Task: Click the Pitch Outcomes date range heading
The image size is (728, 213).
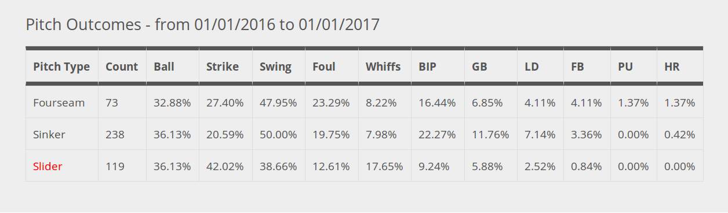Action: (203, 24)
